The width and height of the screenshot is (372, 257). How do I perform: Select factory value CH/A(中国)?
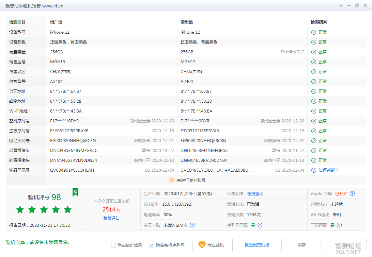[x=61, y=72]
